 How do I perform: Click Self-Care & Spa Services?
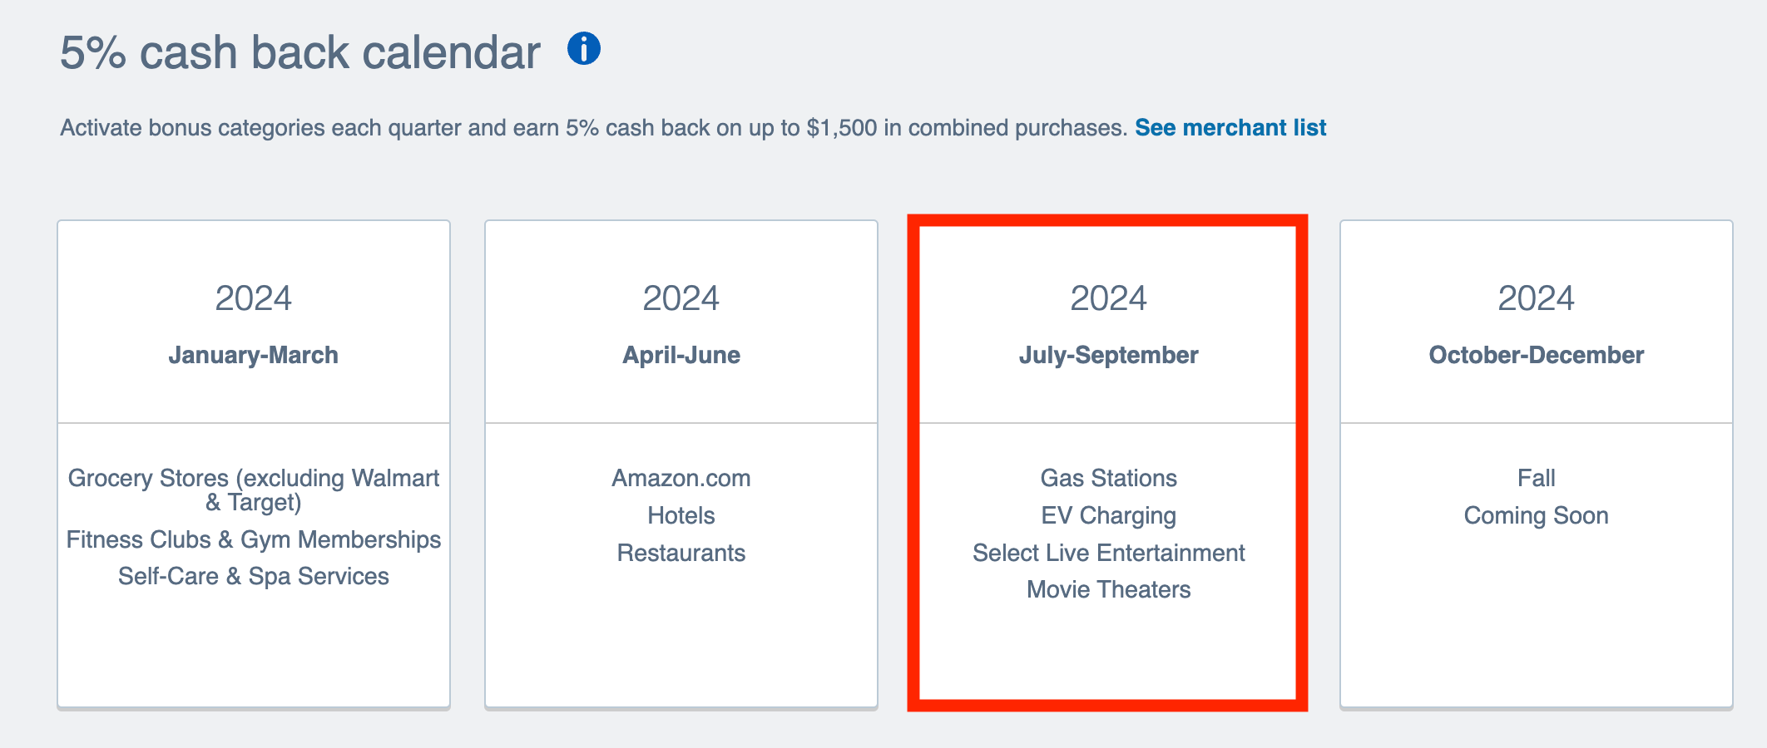tap(253, 576)
